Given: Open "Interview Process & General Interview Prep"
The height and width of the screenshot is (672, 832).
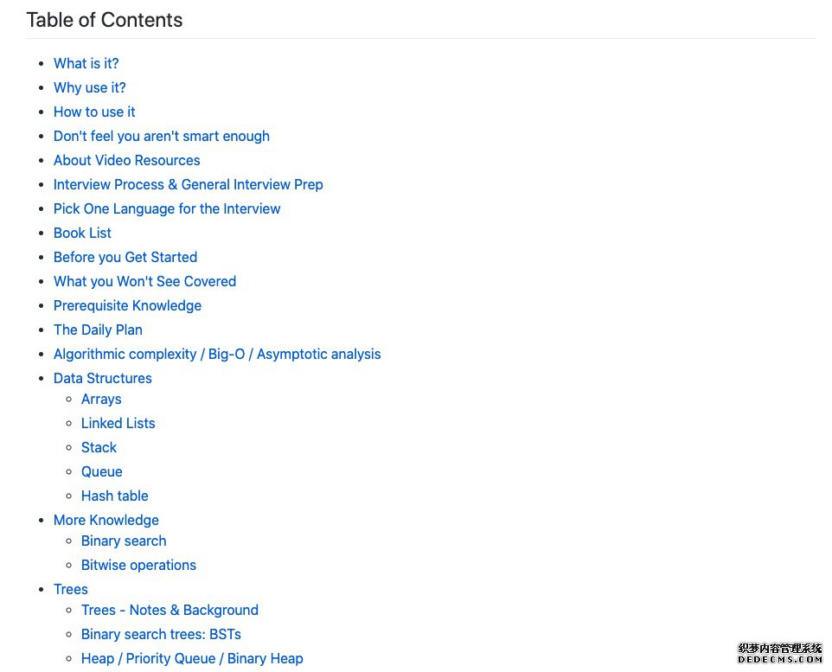Looking at the screenshot, I should click(x=188, y=185).
